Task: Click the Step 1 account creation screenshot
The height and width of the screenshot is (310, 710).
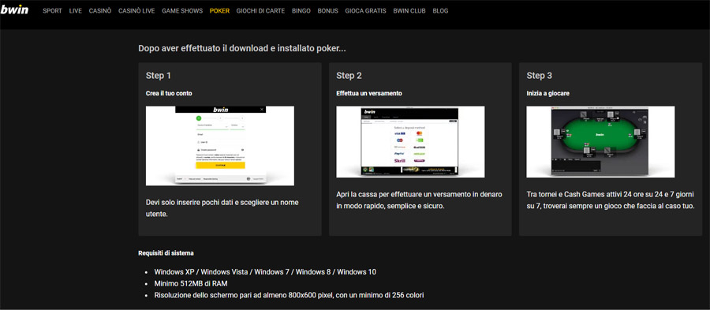Action: click(x=220, y=146)
